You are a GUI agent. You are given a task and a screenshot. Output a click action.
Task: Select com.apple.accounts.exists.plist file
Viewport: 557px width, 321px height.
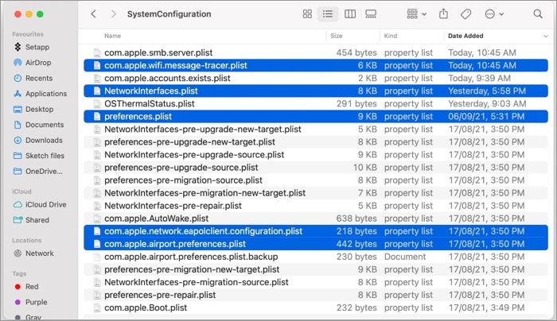(x=316, y=79)
